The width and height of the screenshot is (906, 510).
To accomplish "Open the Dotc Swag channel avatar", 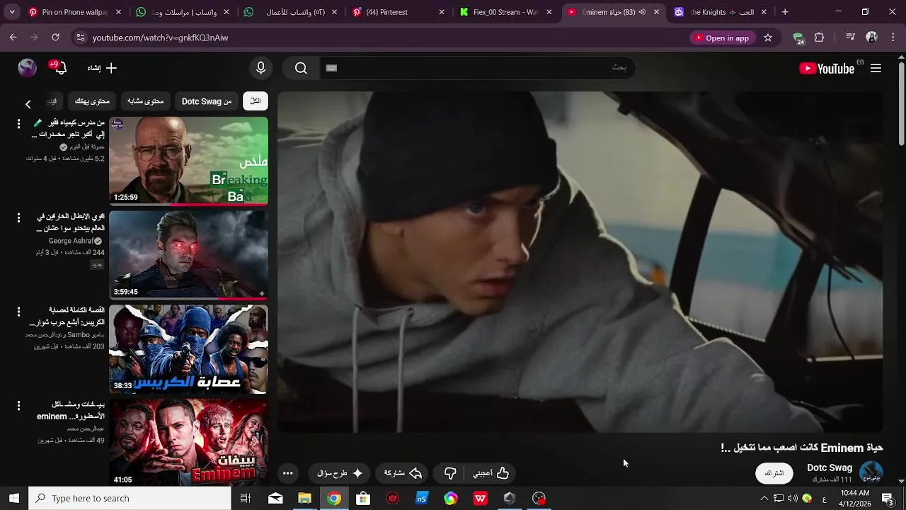I will pos(871,472).
